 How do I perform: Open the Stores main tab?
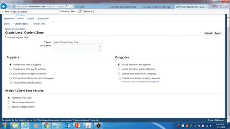point(20,18)
